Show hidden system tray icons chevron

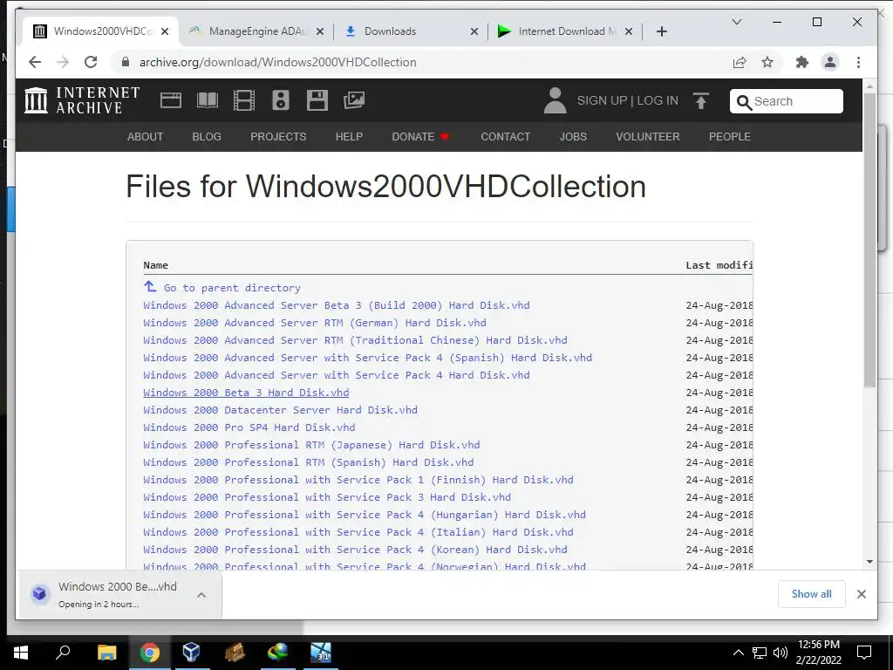tap(738, 653)
